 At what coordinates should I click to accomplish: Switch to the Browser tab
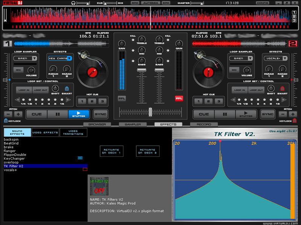coord(97,124)
